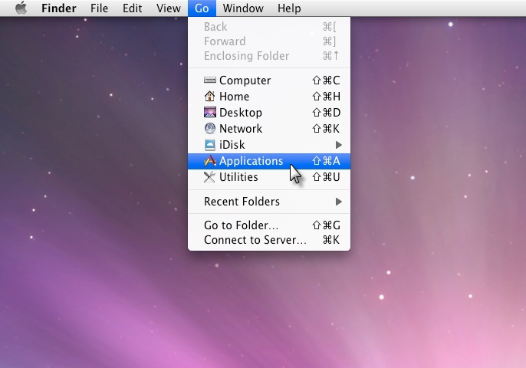Click the iDisk drive icon
The height and width of the screenshot is (368, 526).
pyautogui.click(x=210, y=145)
